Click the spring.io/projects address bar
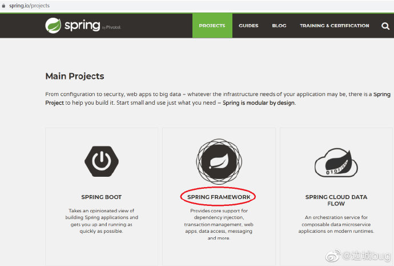394x266 pixels. 29,6
